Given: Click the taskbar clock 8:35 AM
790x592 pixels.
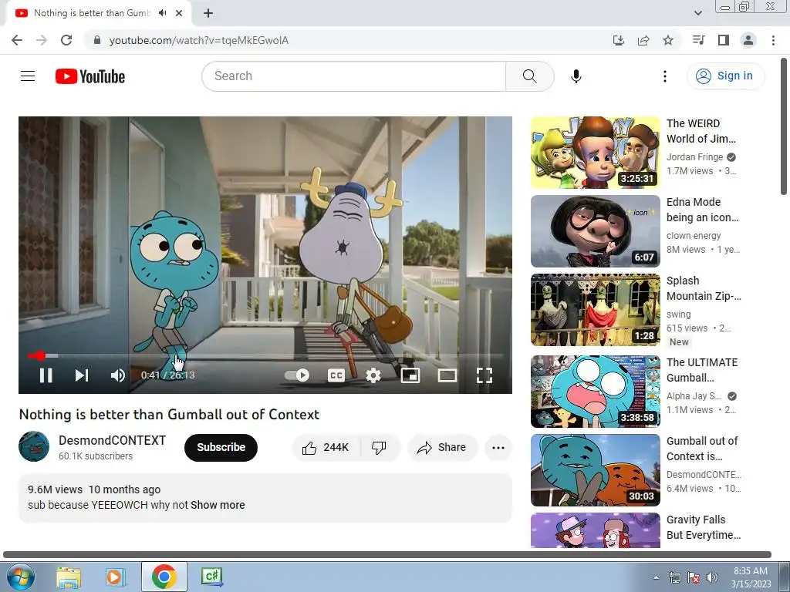Looking at the screenshot, I should [751, 577].
